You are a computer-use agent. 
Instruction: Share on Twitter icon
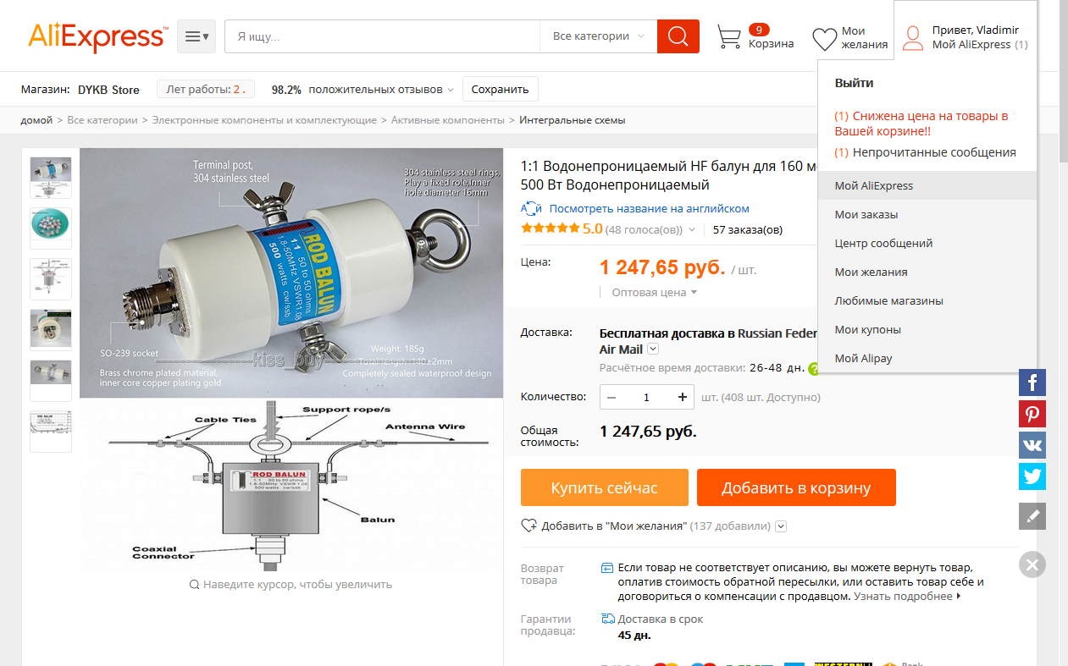coord(1032,476)
